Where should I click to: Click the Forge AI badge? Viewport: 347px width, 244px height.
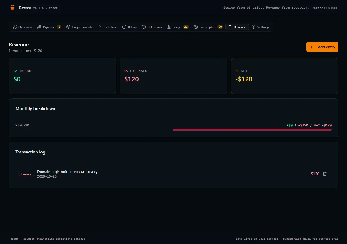(x=186, y=27)
